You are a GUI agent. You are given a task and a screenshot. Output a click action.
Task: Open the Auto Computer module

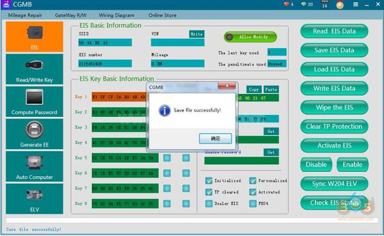click(34, 167)
